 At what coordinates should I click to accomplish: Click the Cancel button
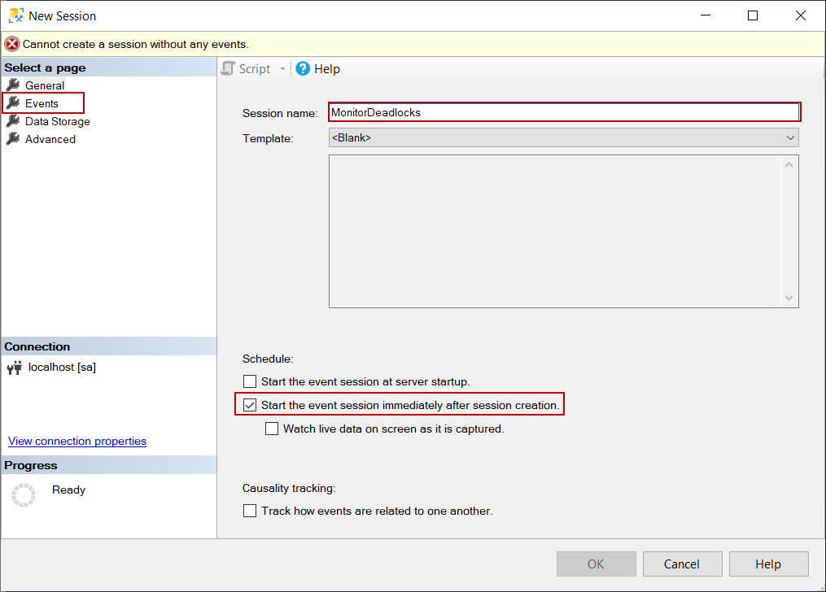pos(682,564)
